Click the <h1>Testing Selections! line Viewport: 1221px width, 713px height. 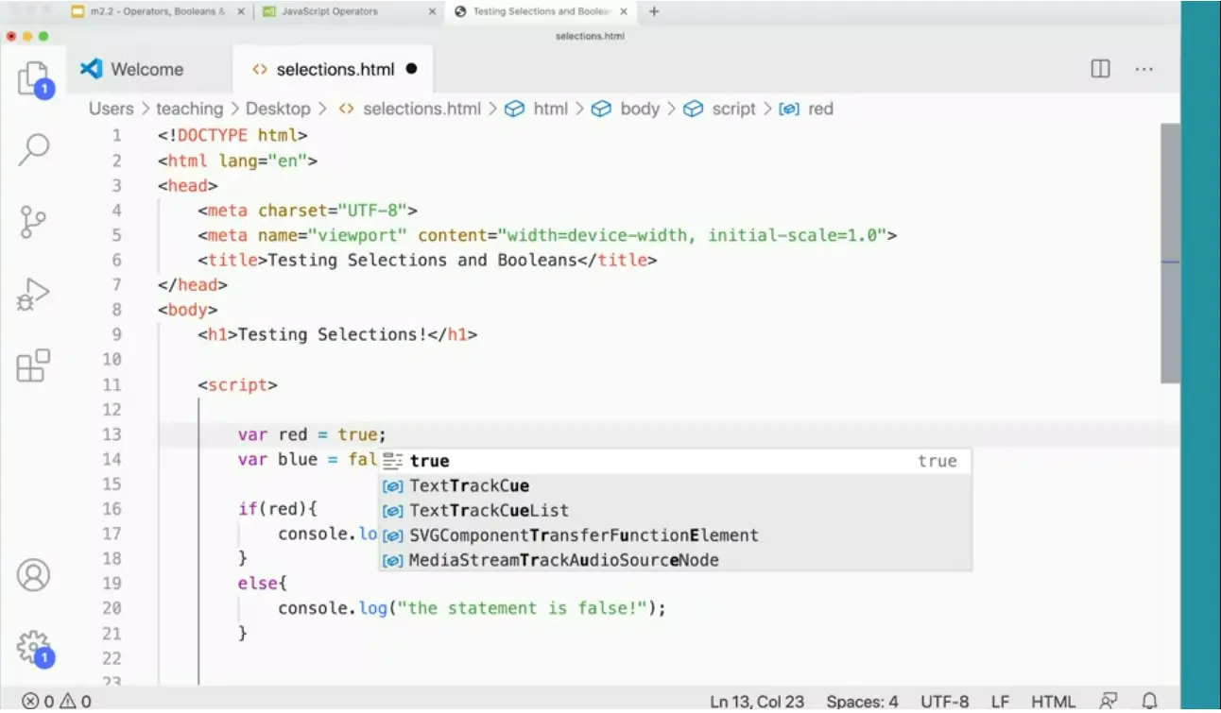click(x=337, y=334)
